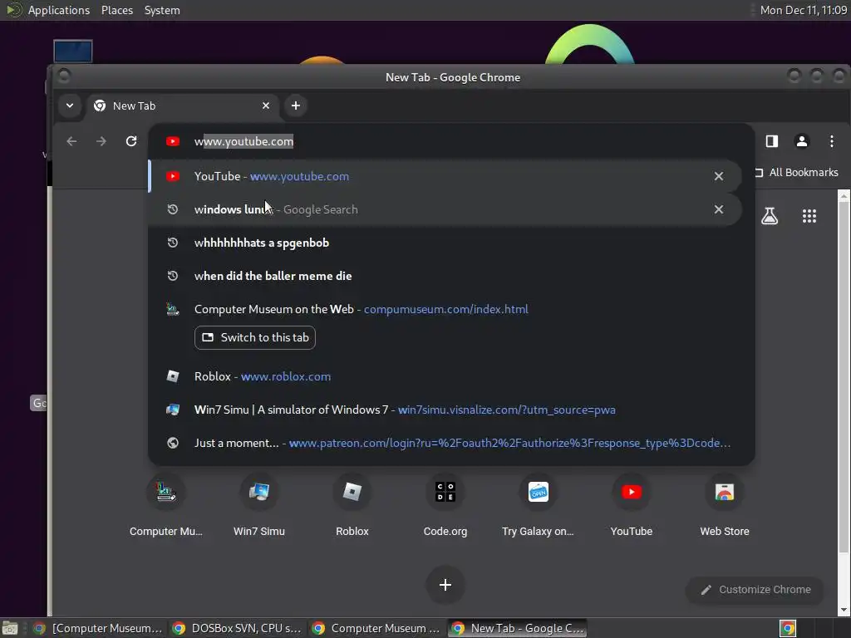This screenshot has height=638, width=851.
Task: Open the Win7 Simu simulator suggestion
Action: pos(445,410)
